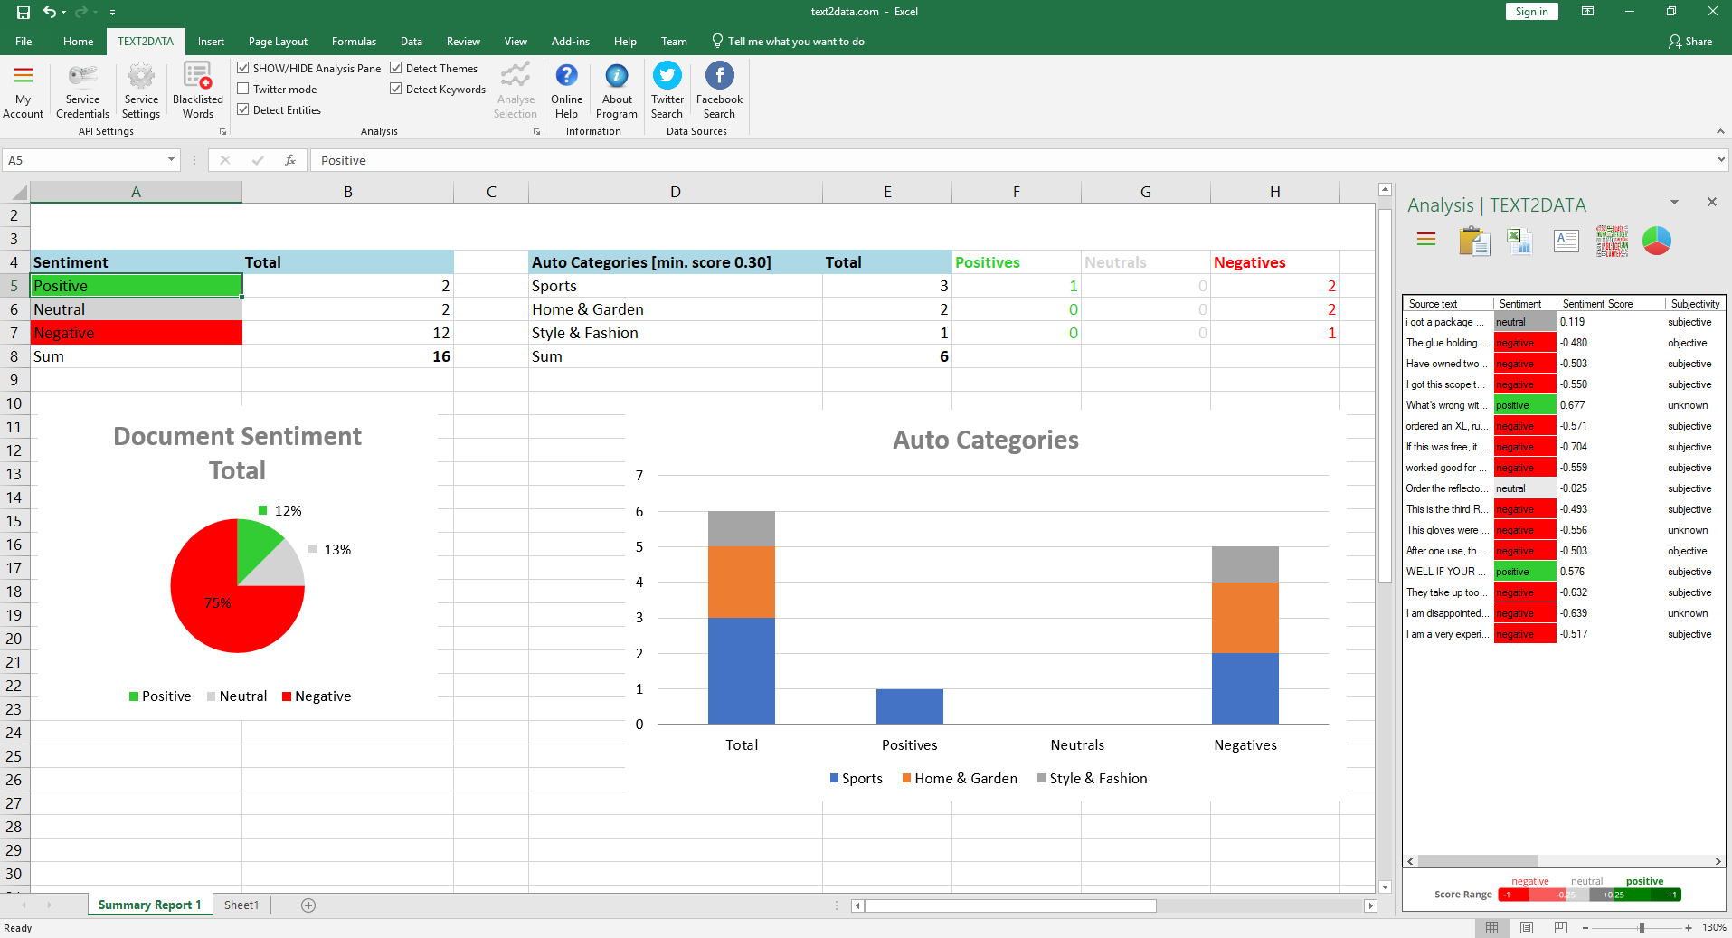
Task: Switch to the Sheet1 worksheet tab
Action: 241,905
